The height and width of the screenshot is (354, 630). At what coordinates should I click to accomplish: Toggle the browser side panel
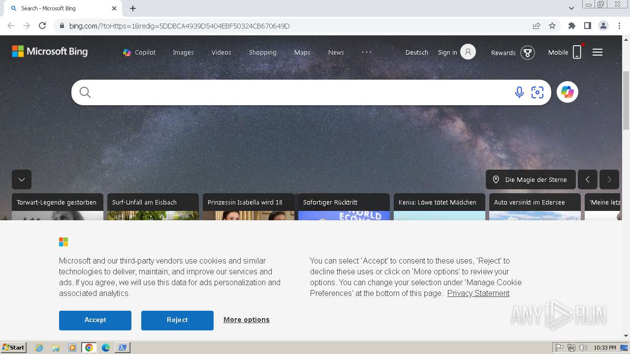[x=588, y=26]
